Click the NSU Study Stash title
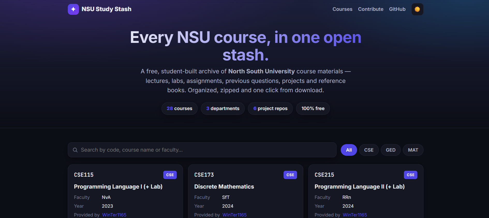Screen dimensions: 489x218 tap(106, 9)
